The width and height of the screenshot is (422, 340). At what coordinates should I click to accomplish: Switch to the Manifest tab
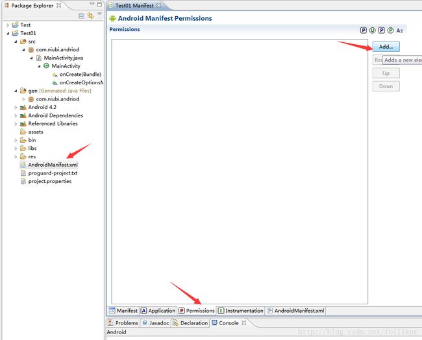(123, 311)
